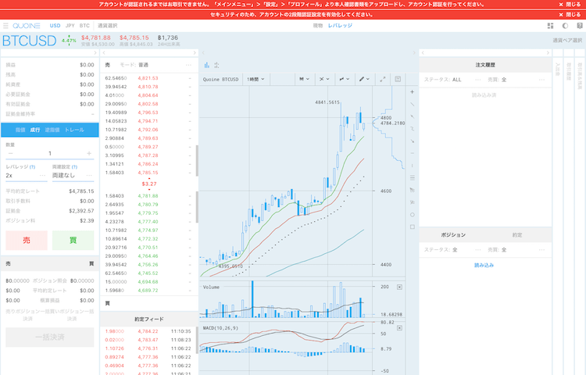The image size is (586, 375).
Task: Open order book options ellipsis menu
Action: pyautogui.click(x=188, y=65)
